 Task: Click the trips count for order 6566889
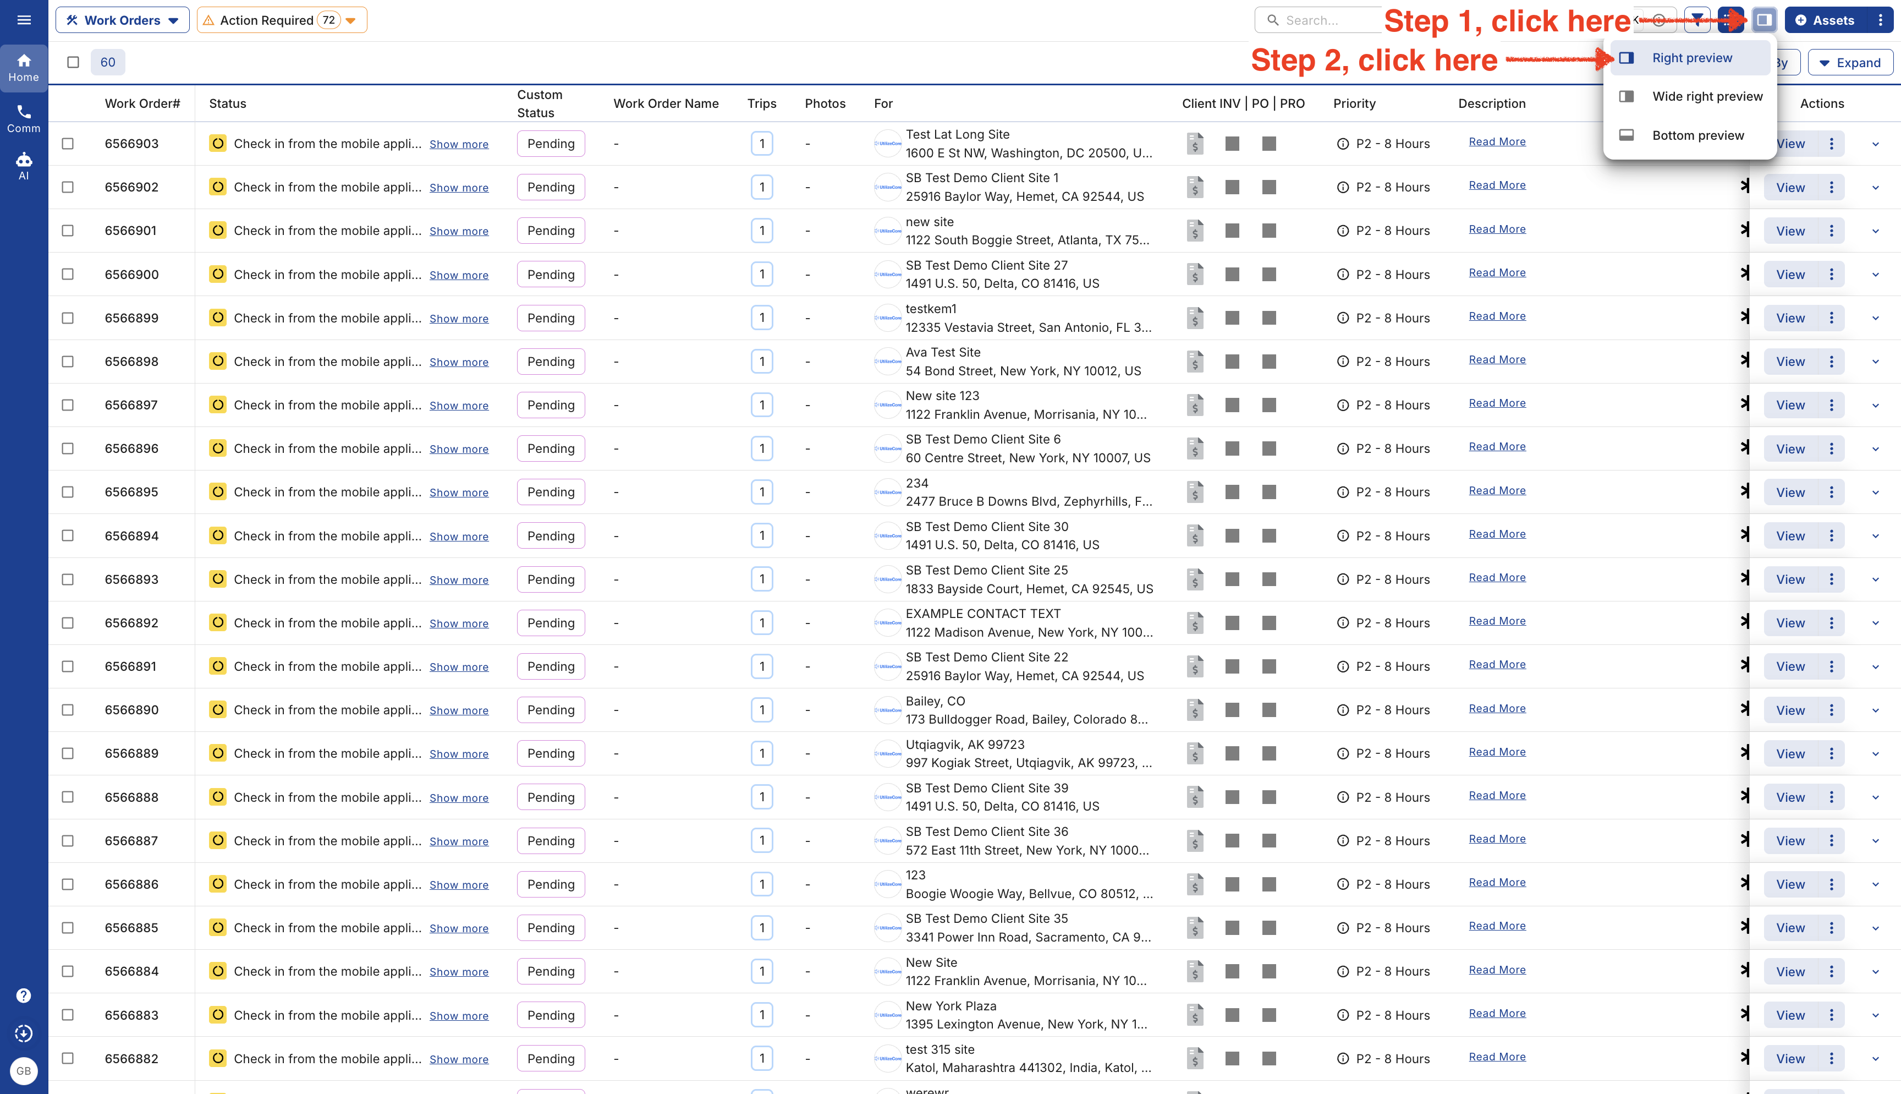(761, 753)
